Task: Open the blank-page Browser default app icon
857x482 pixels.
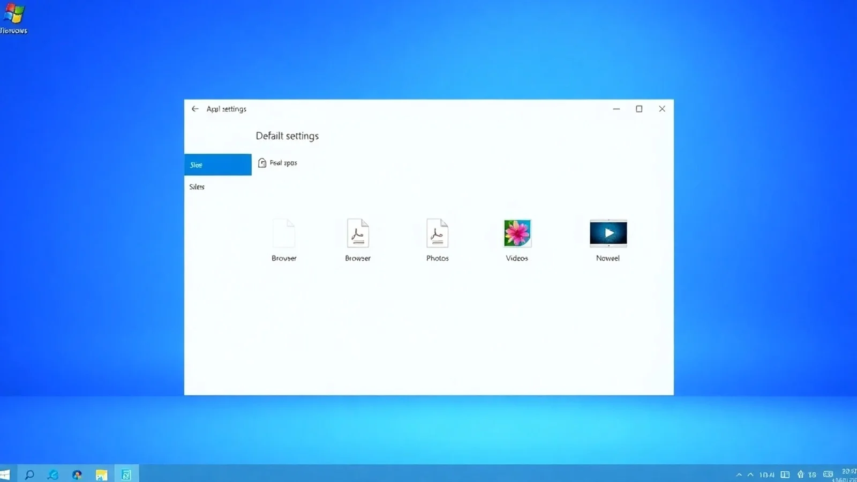Action: tap(284, 234)
